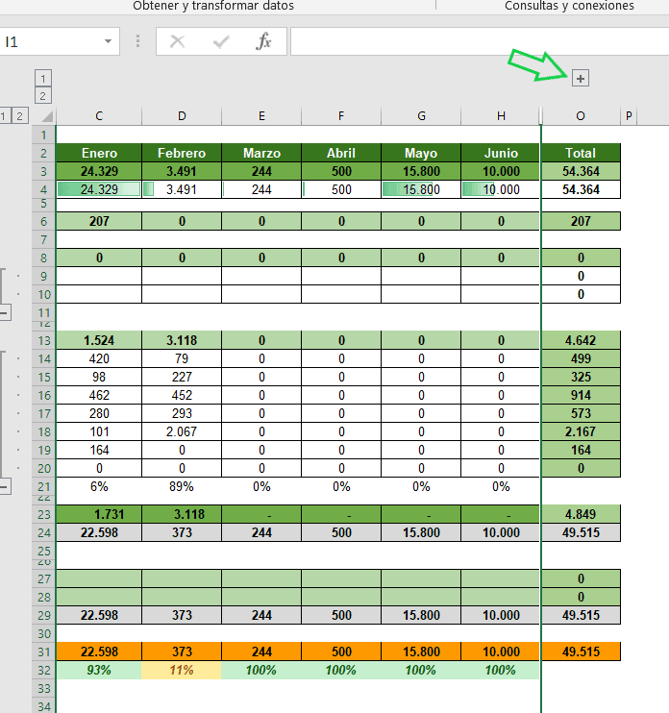The image size is (669, 713).
Task: Select column O header
Action: coord(581,116)
